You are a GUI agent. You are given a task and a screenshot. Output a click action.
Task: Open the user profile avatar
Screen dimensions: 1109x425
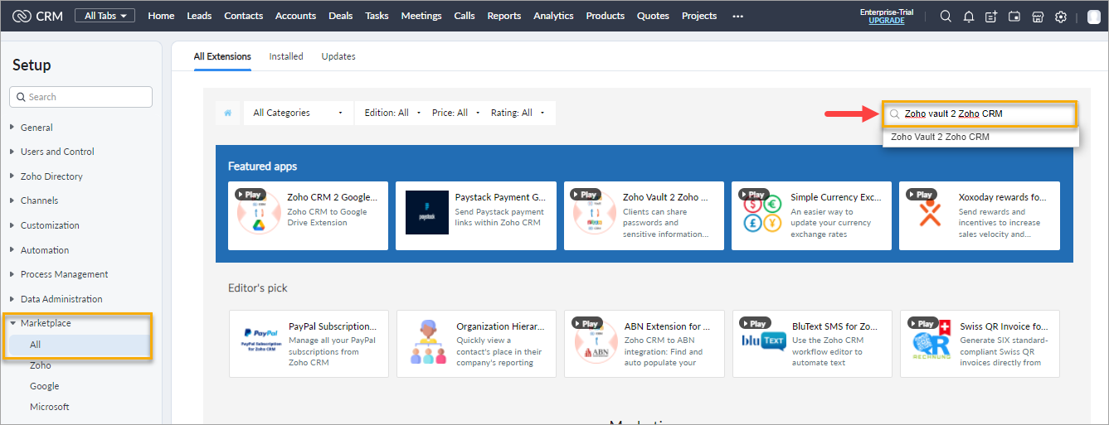pyautogui.click(x=1093, y=17)
